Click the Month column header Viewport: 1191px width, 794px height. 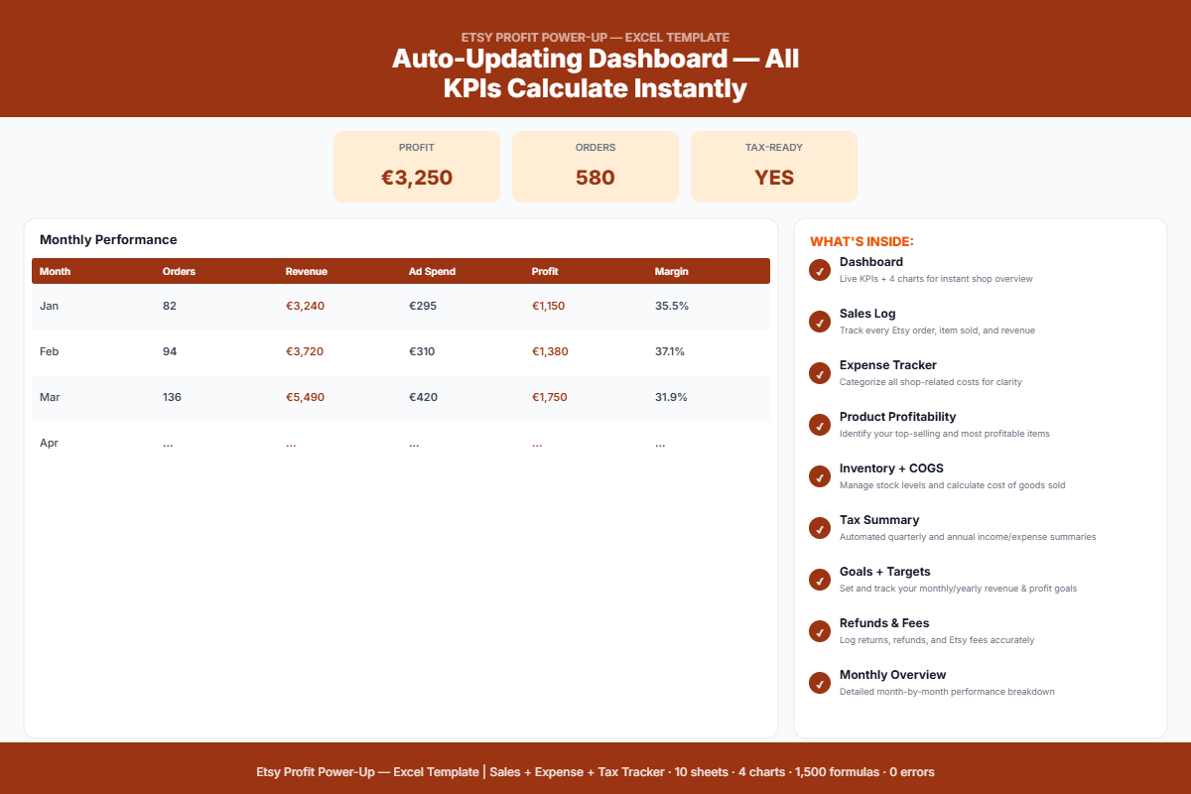[x=55, y=271]
